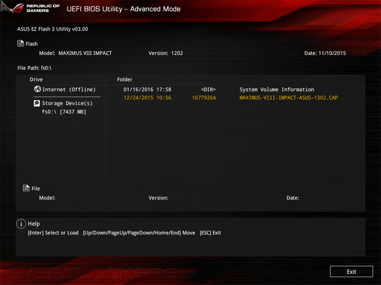Click the Folder column header
Screen dimensions: 381x285
point(125,80)
